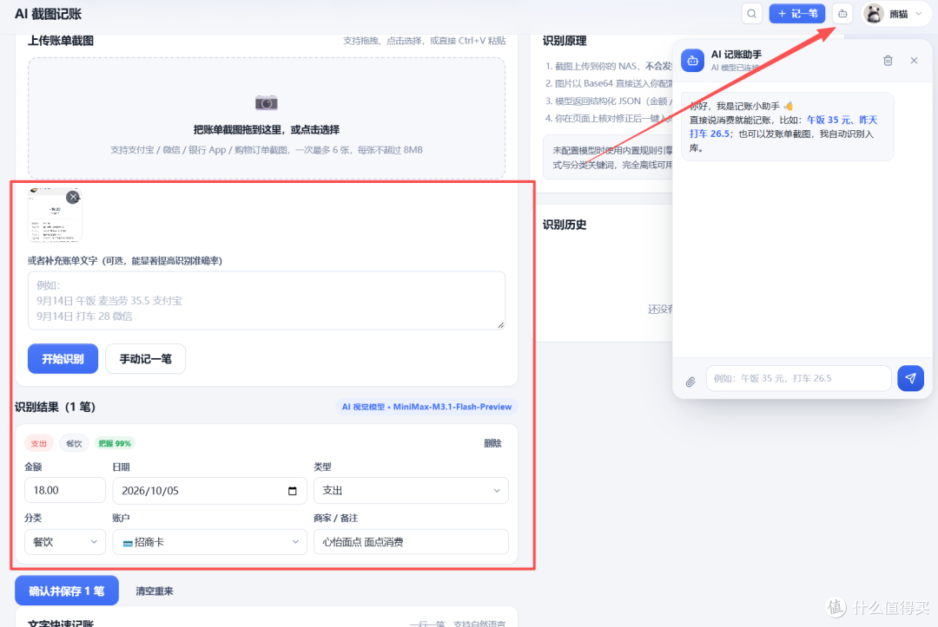Click the 识别原理 heading

click(x=565, y=41)
